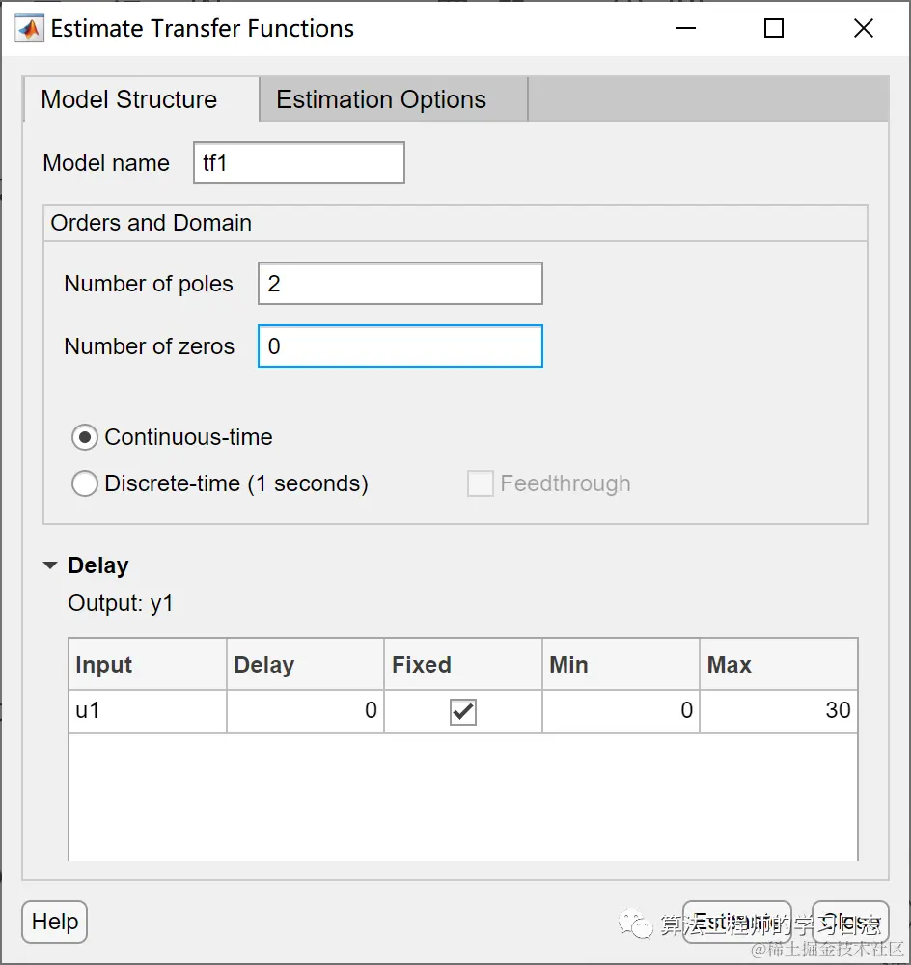Click the Min value cell for u1
The height and width of the screenshot is (965, 911).
pos(621,711)
